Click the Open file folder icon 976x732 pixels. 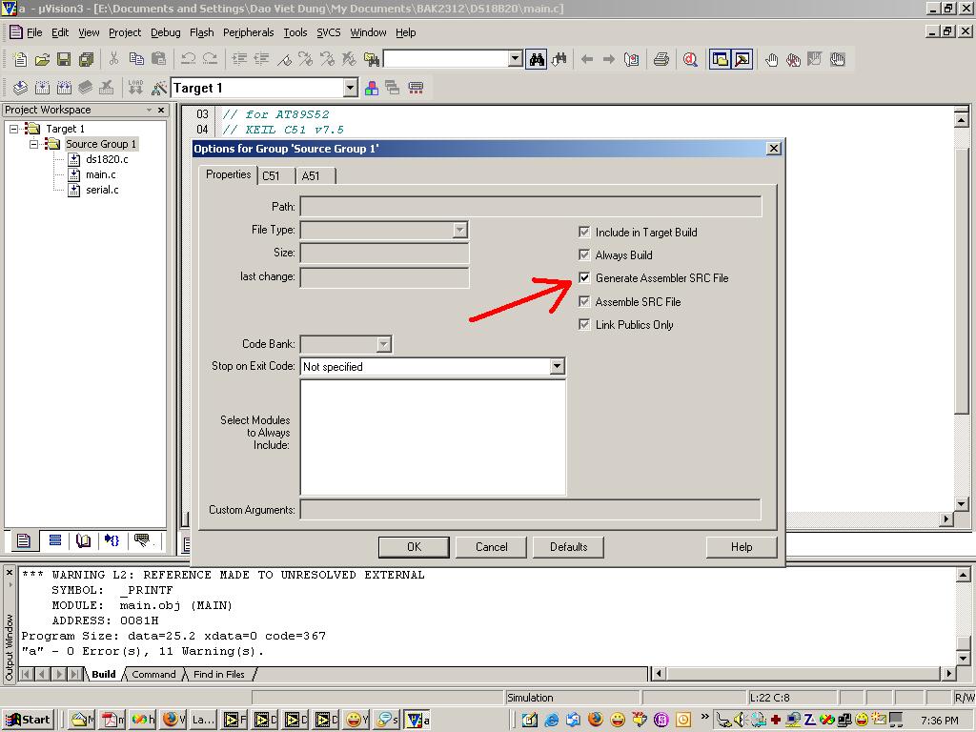tap(42, 59)
